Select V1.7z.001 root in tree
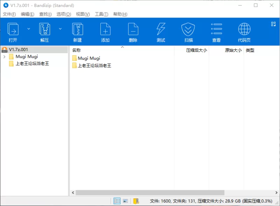The height and width of the screenshot is (206, 280). point(34,50)
